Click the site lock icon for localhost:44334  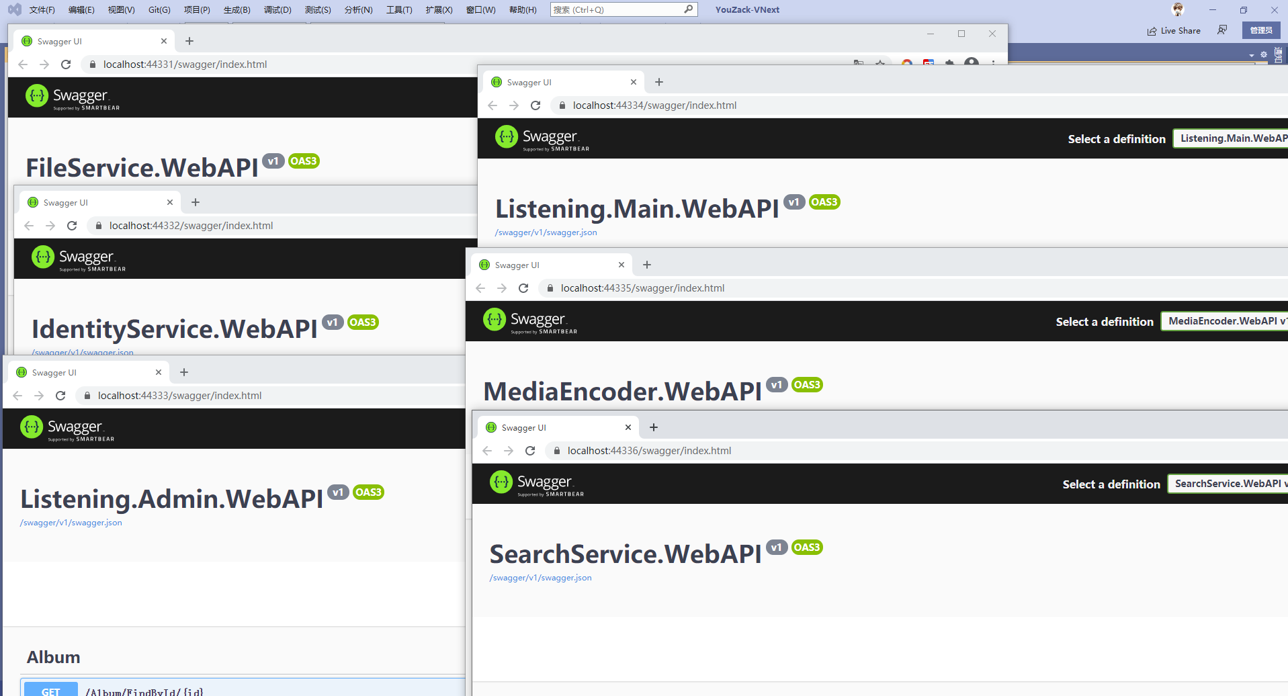click(562, 105)
